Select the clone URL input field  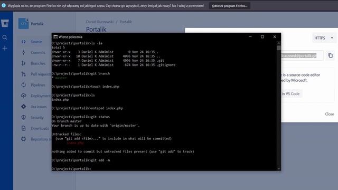point(302,55)
